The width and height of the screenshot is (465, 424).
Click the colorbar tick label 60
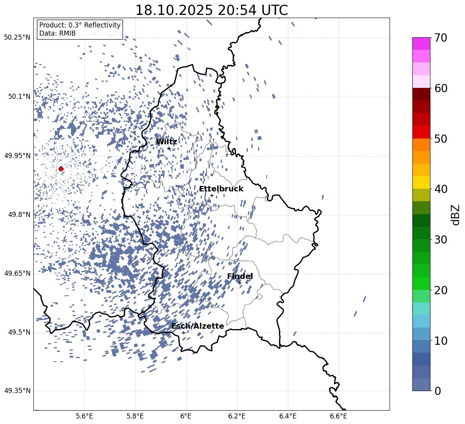tap(441, 88)
